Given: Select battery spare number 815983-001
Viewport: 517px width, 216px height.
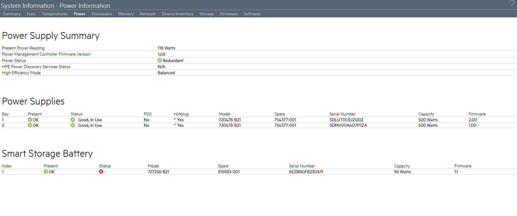Looking at the screenshot, I should (229, 172).
